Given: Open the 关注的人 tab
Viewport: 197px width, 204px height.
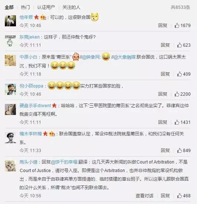Looking at the screenshot, I should pyautogui.click(x=71, y=7).
